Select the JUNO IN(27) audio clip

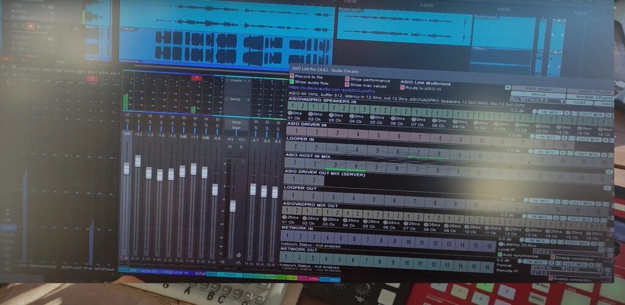click(404, 27)
